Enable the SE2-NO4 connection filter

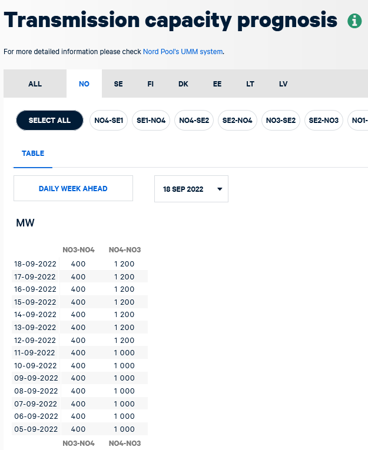point(237,120)
